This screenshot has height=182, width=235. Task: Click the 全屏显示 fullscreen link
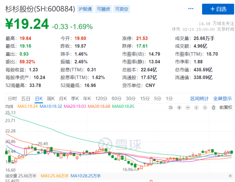(x=223, y=98)
